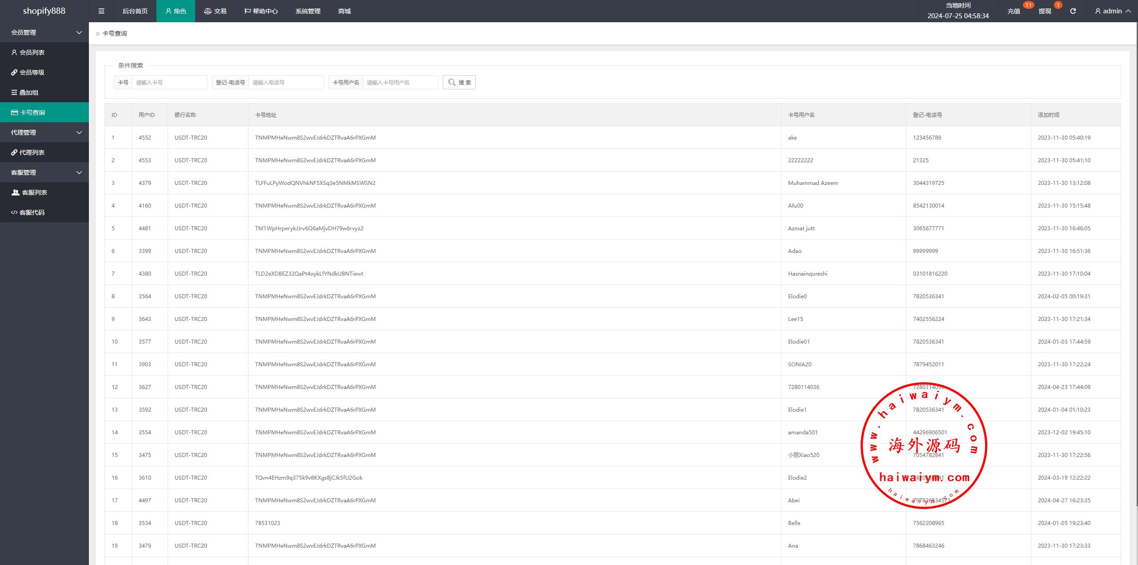
Task: Open 会员列表 member list in sidebar
Action: click(x=32, y=52)
